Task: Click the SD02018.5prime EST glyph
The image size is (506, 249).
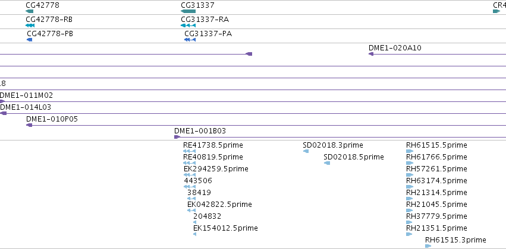Action: (327, 163)
